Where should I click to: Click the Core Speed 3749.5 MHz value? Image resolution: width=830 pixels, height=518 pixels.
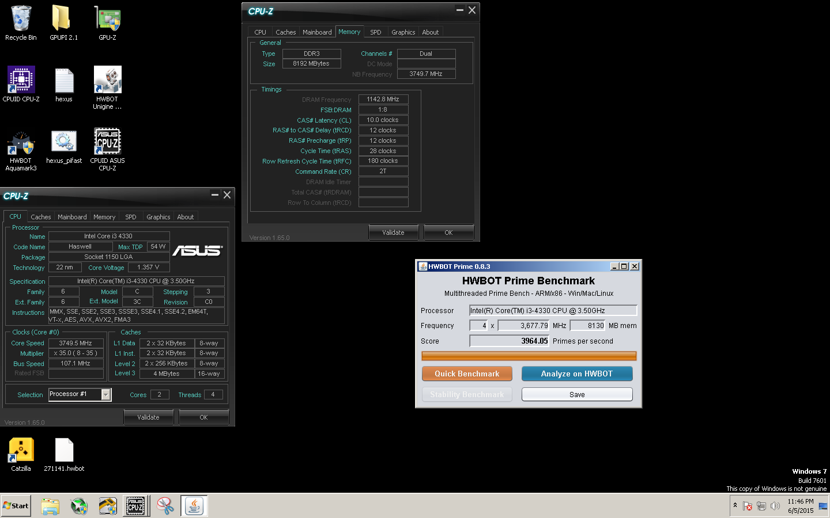76,343
